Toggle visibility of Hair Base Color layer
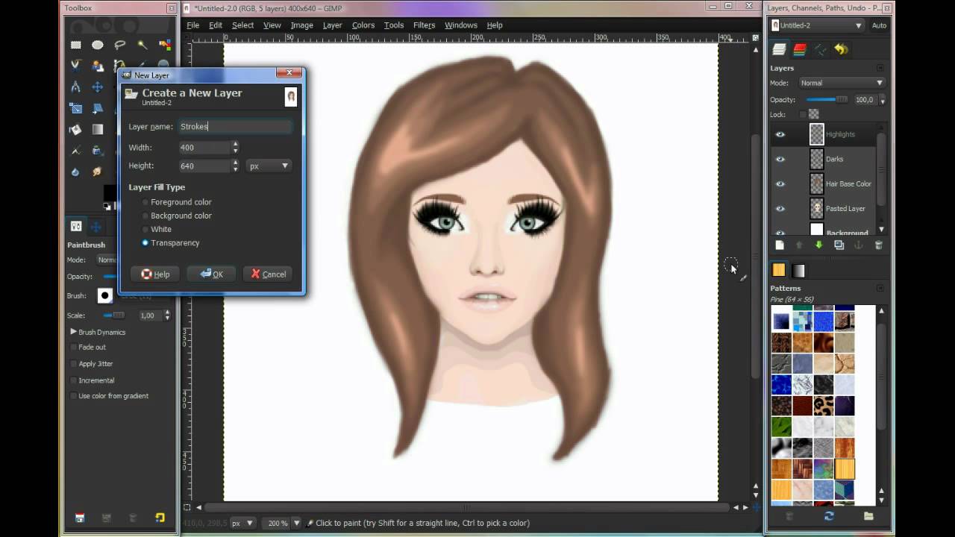Screen dimensions: 955x537 point(780,183)
